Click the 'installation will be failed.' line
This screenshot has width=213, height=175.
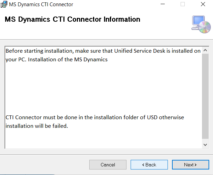coord(37,126)
